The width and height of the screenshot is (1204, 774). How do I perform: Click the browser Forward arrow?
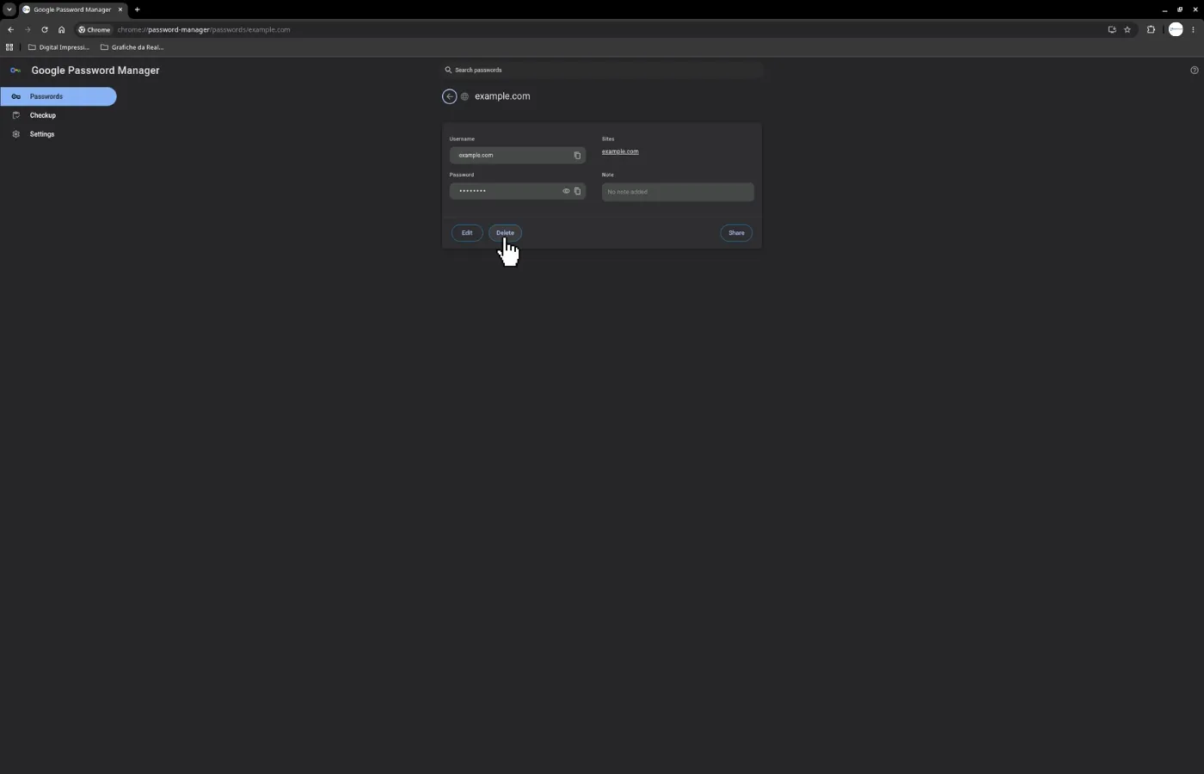click(x=28, y=29)
